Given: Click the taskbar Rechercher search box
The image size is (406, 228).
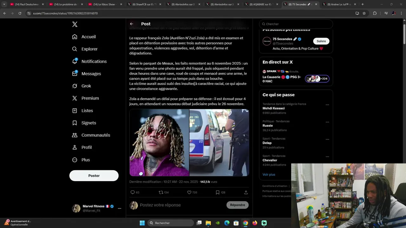Looking at the screenshot, I should [171, 223].
